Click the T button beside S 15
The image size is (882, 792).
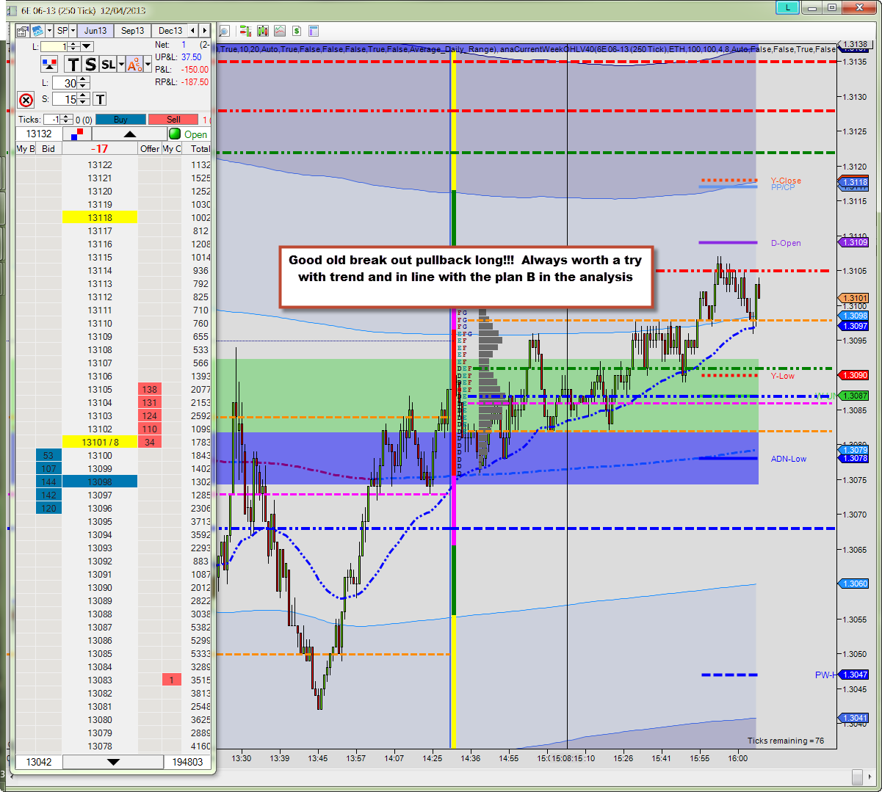pos(100,99)
